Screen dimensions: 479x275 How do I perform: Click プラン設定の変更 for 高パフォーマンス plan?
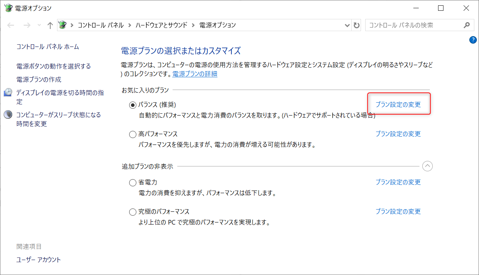point(398,134)
